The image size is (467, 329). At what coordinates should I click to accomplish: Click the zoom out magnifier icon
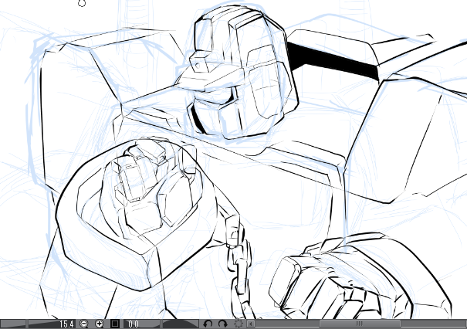click(x=84, y=324)
